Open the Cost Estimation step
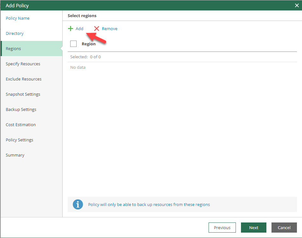Screen dimensions: 302x238 21,125
